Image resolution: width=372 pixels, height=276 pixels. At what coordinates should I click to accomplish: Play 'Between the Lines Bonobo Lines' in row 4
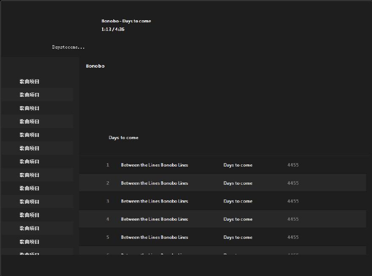(x=154, y=219)
